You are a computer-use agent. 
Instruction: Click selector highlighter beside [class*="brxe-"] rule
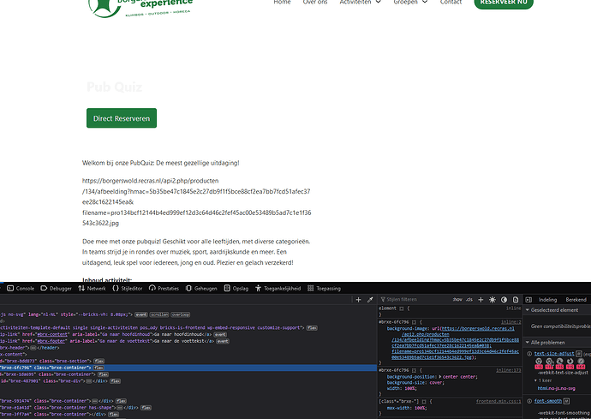424,402
